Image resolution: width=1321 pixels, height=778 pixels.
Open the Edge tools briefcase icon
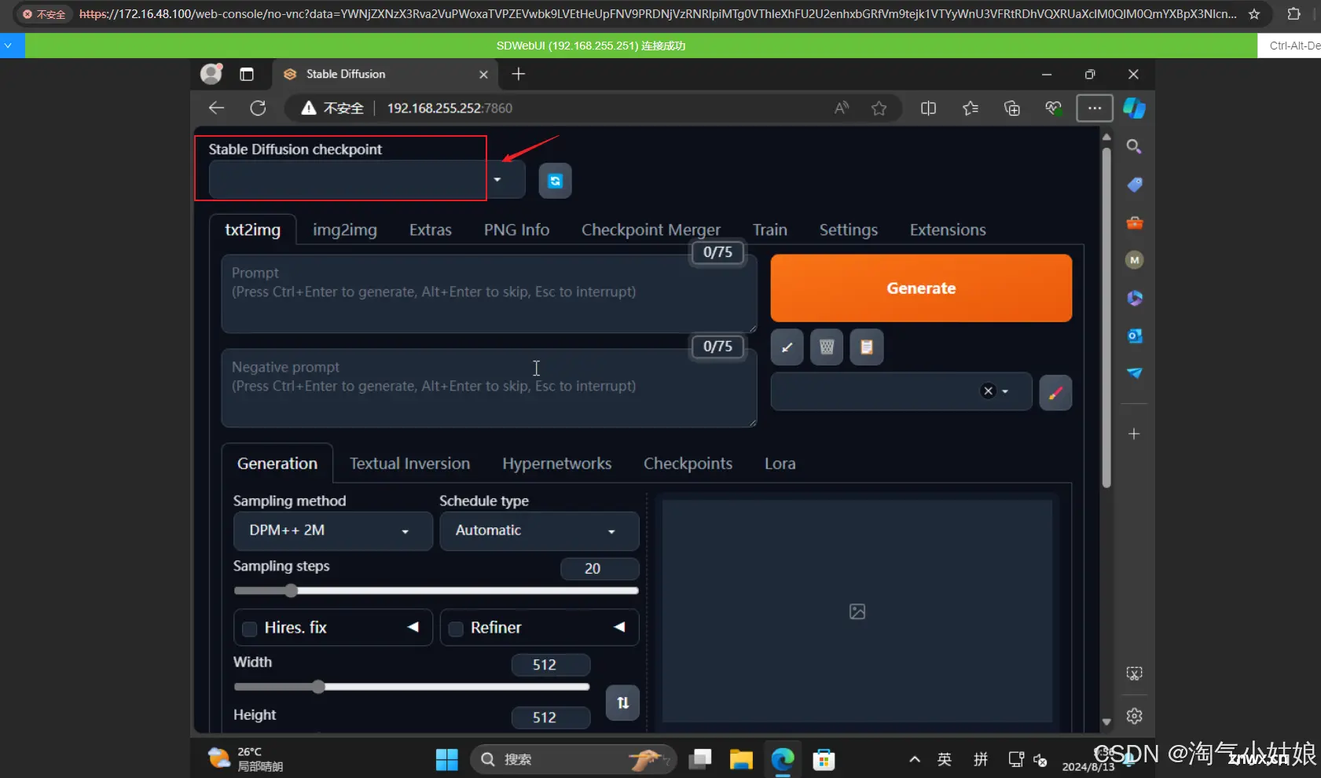point(1134,222)
